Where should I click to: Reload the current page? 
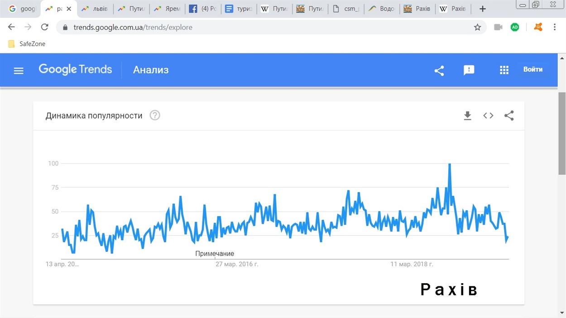click(x=44, y=27)
